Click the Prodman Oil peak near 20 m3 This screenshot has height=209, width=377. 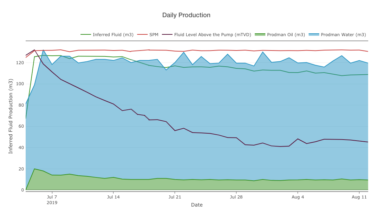click(34, 169)
